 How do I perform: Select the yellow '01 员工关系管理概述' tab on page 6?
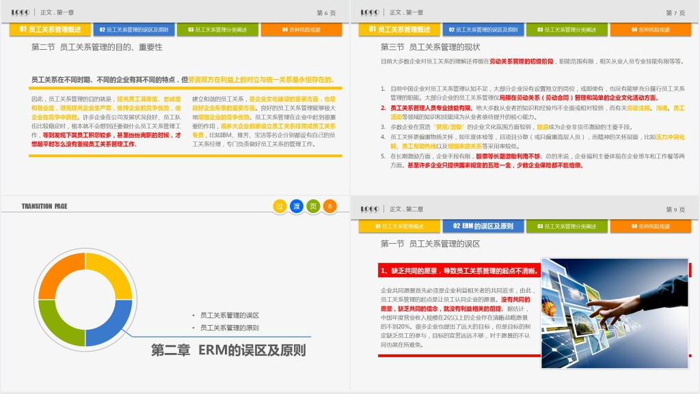tap(50, 30)
